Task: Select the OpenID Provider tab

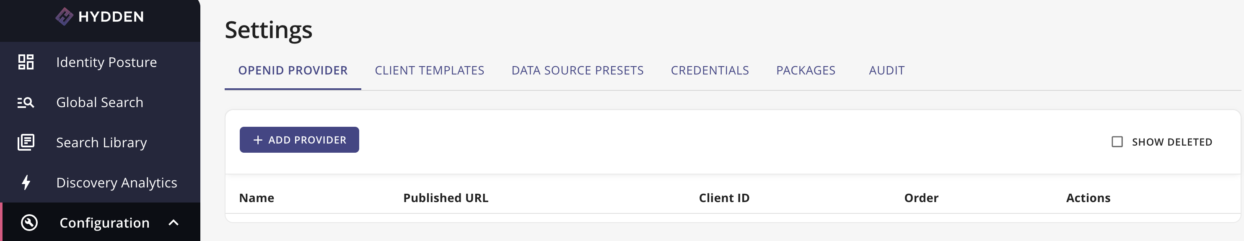Action: (292, 70)
